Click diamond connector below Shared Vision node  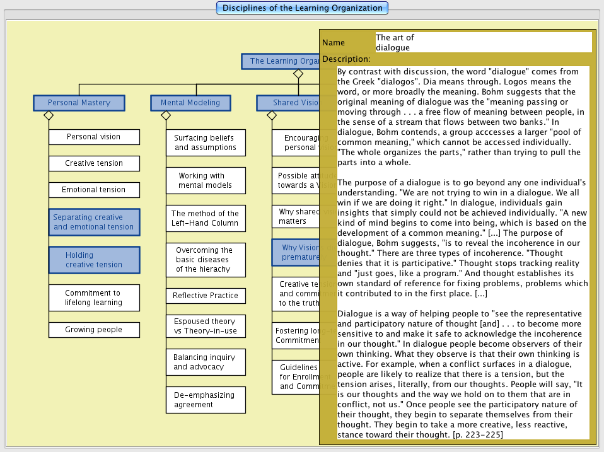pos(272,115)
